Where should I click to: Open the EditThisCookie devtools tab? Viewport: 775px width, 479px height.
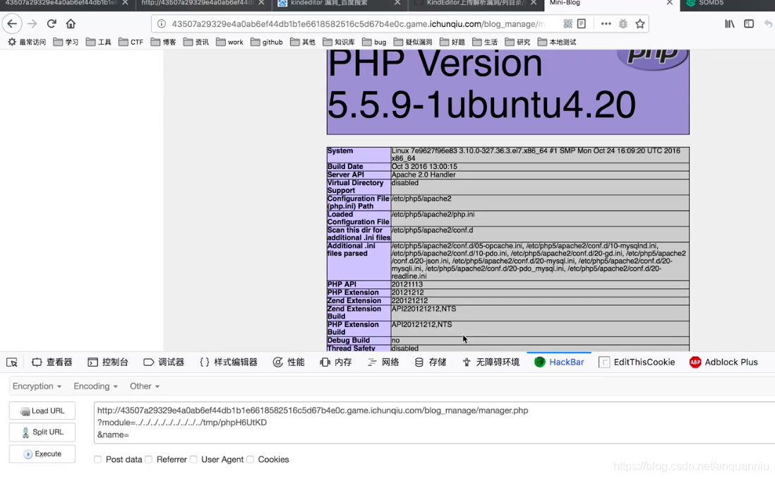(x=637, y=362)
